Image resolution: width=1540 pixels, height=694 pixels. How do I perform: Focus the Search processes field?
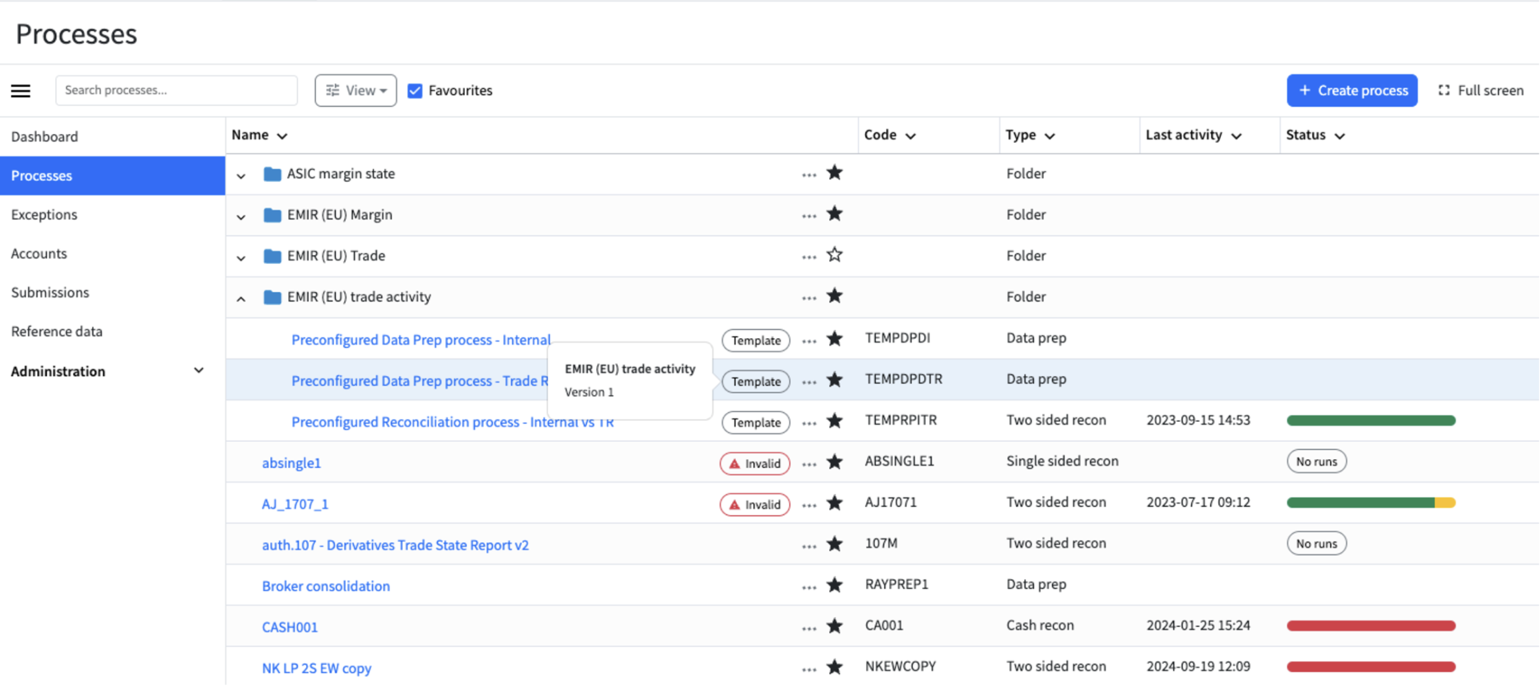coord(176,91)
